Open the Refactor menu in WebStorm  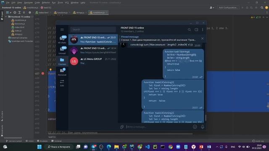pyautogui.click(x=46, y=3)
